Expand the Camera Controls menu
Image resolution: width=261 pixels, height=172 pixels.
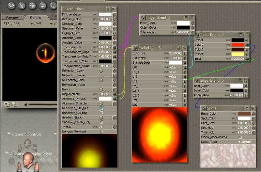[26, 134]
